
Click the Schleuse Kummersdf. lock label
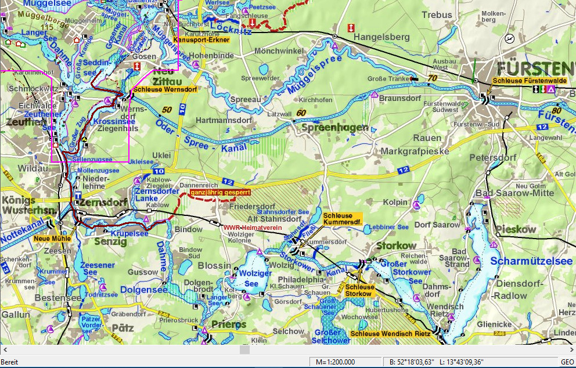coord(342,219)
